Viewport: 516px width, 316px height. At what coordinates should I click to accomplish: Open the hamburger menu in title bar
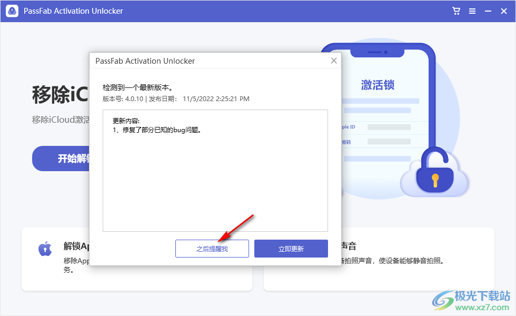click(x=472, y=11)
